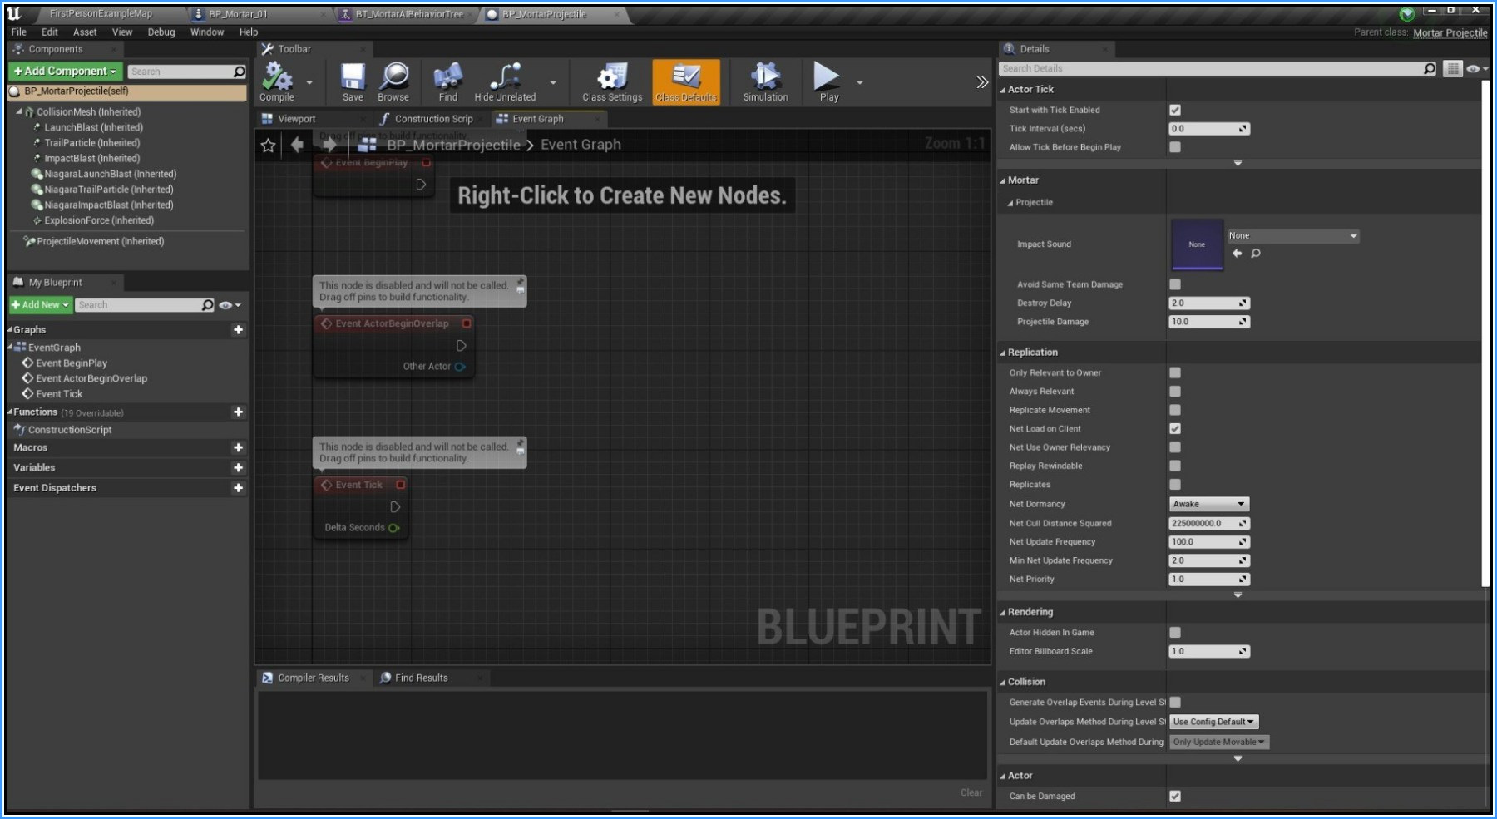The height and width of the screenshot is (819, 1497).
Task: Open Compile options dropdown arrow
Action: [x=309, y=82]
